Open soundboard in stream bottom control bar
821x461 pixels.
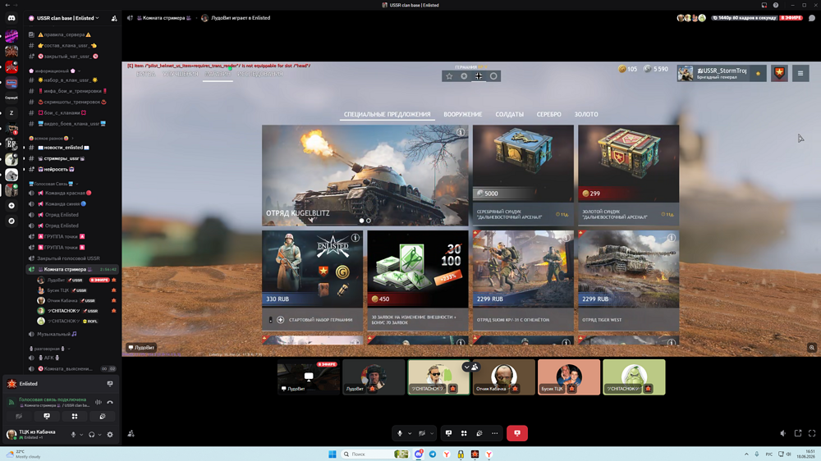[x=479, y=433]
